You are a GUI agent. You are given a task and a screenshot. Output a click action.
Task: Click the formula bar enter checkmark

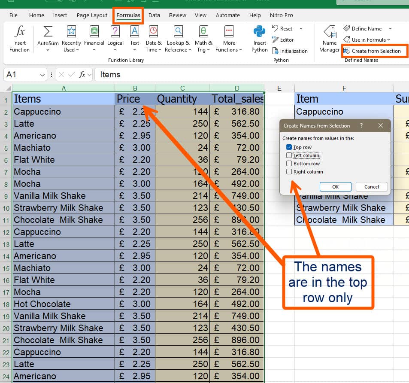(x=71, y=75)
